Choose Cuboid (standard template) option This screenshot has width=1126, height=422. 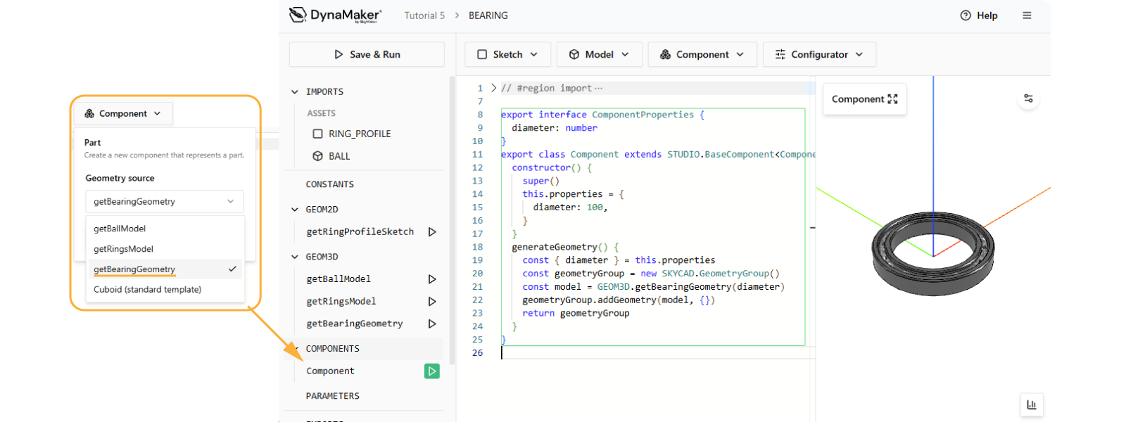tap(147, 290)
